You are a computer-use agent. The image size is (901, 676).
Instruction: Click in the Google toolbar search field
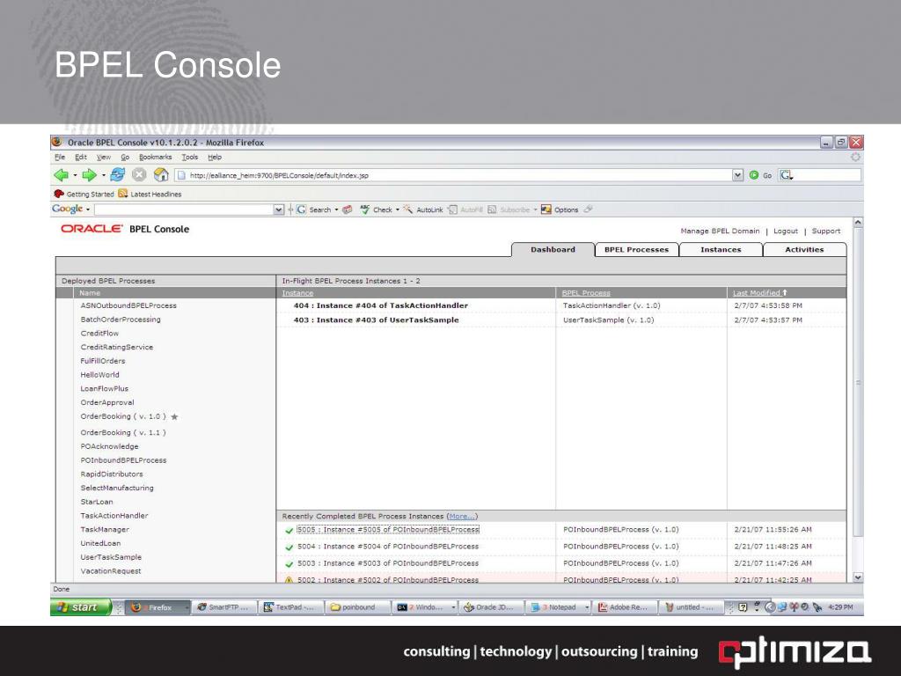click(184, 209)
